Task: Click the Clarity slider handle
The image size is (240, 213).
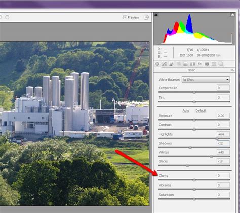Action: coord(194,180)
